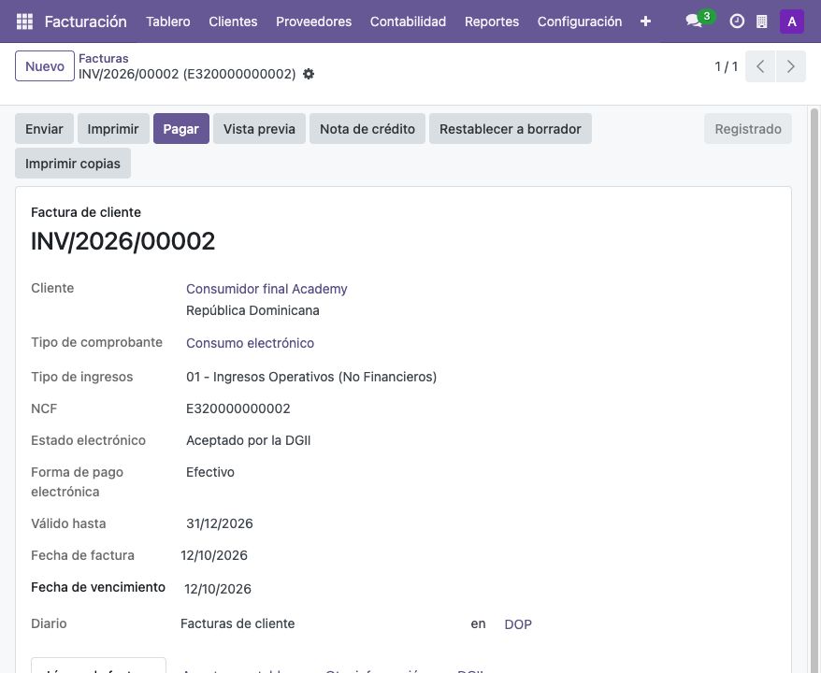Click the Fecha de vencimiento date value
Viewport: 821px width, 673px height.
(x=218, y=589)
